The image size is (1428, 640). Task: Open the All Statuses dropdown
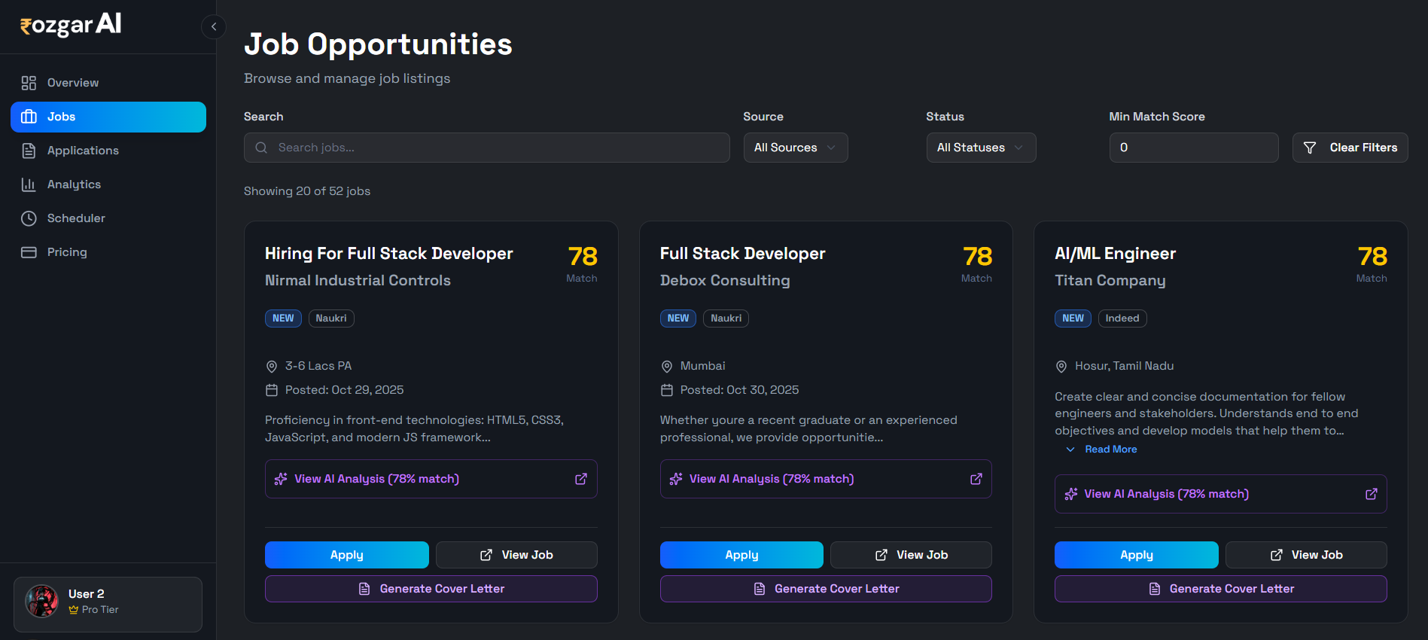(980, 148)
